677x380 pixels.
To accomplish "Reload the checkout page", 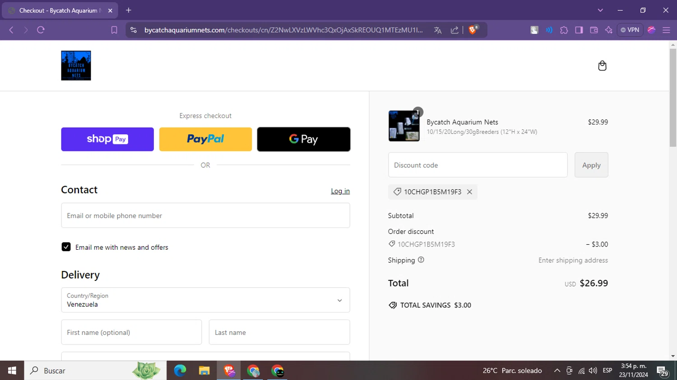I will 41,30.
